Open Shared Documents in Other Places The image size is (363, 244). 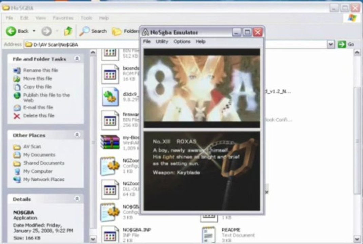click(44, 163)
